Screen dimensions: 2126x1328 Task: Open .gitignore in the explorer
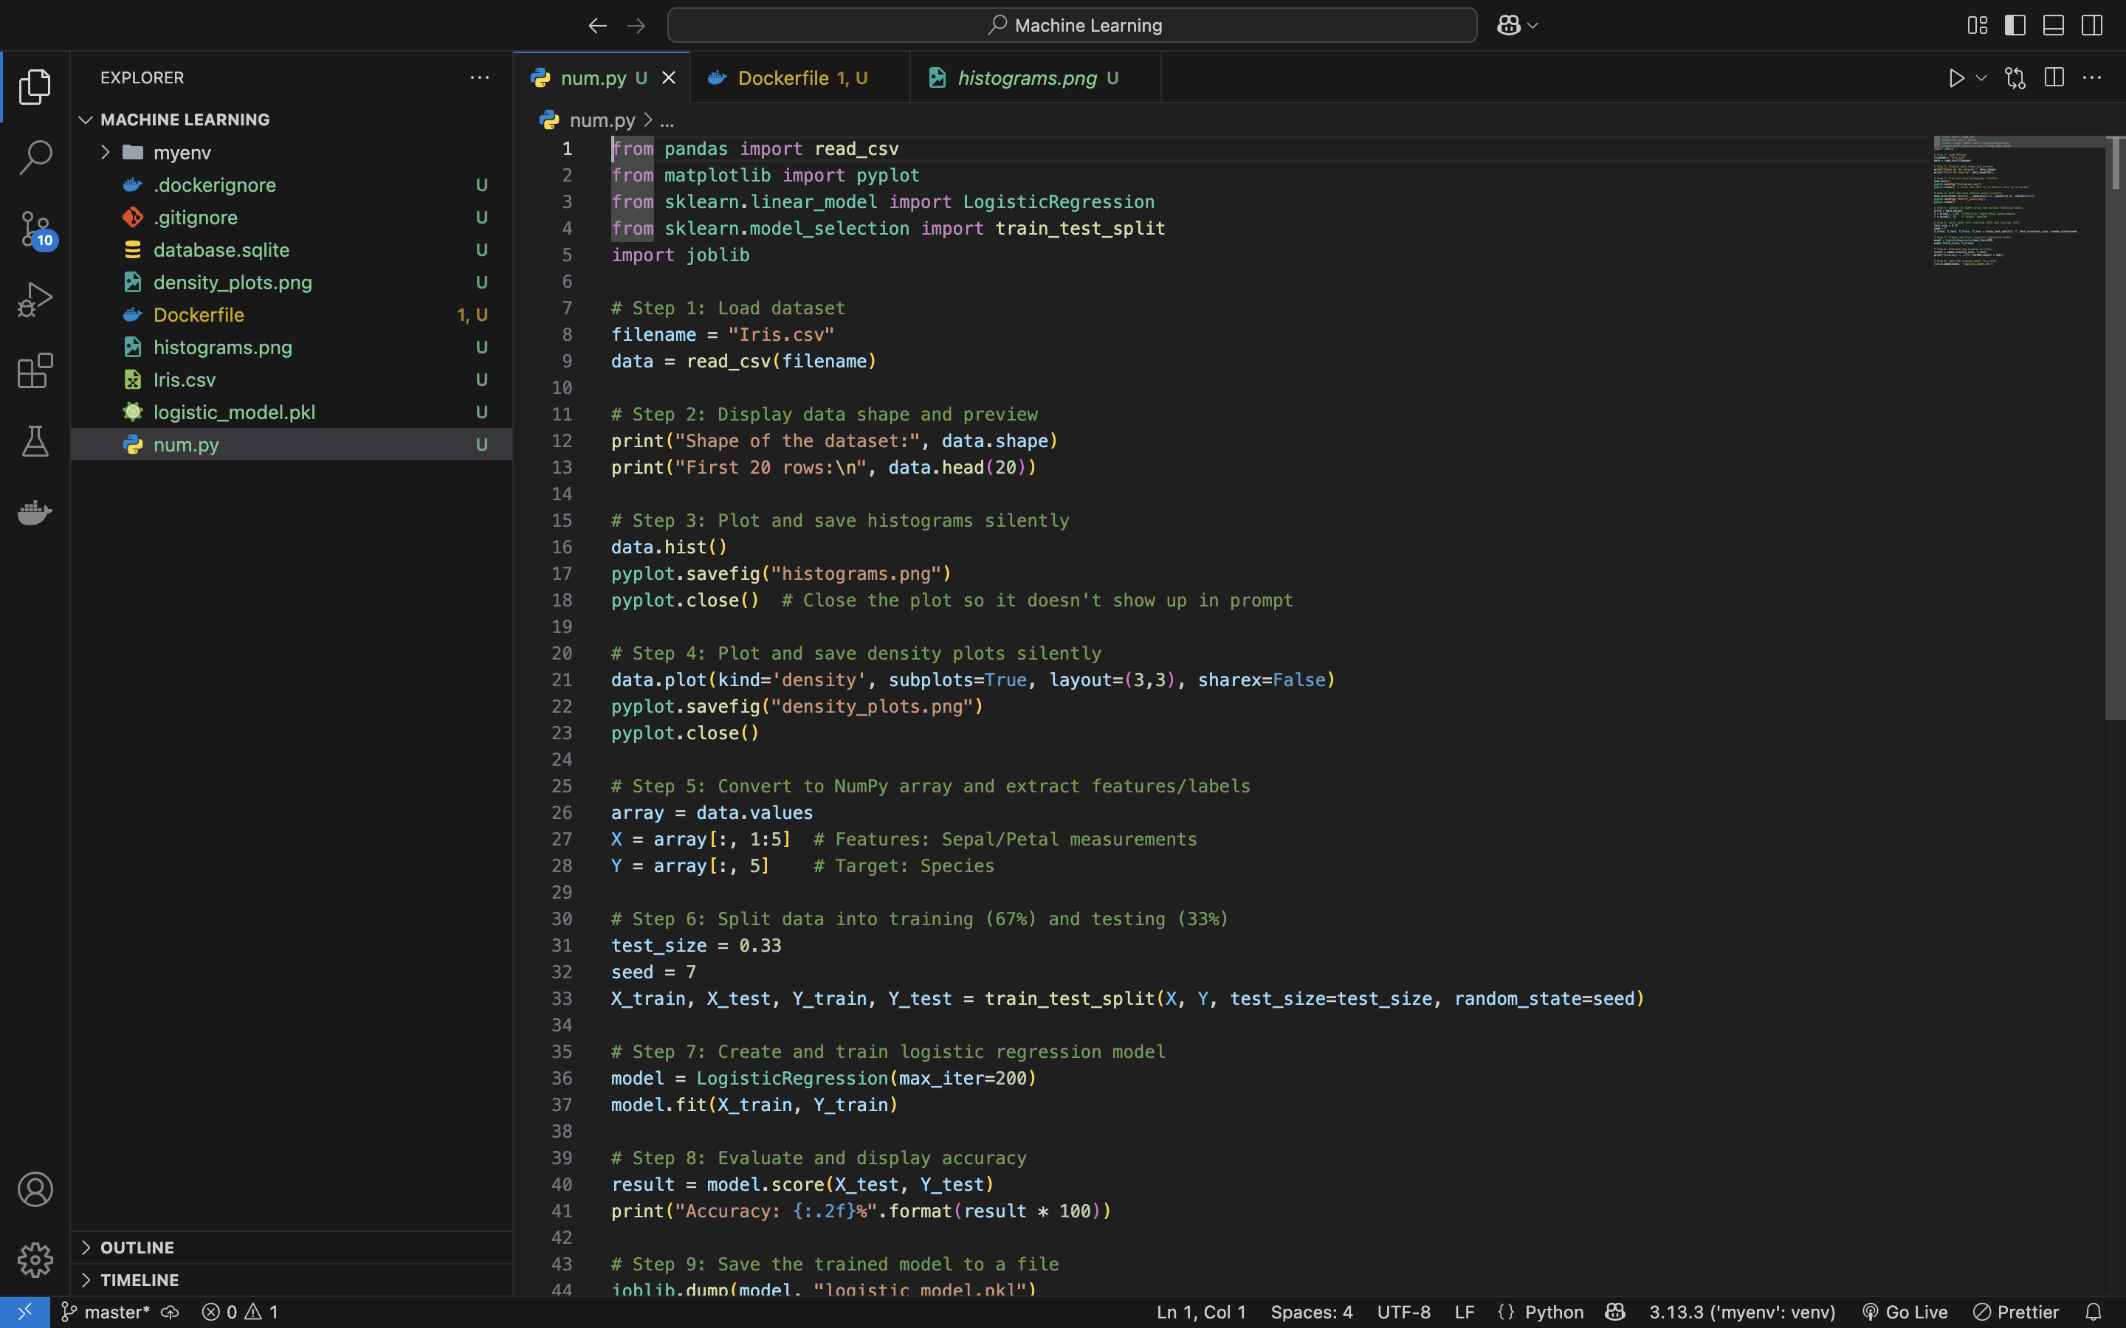click(291, 217)
